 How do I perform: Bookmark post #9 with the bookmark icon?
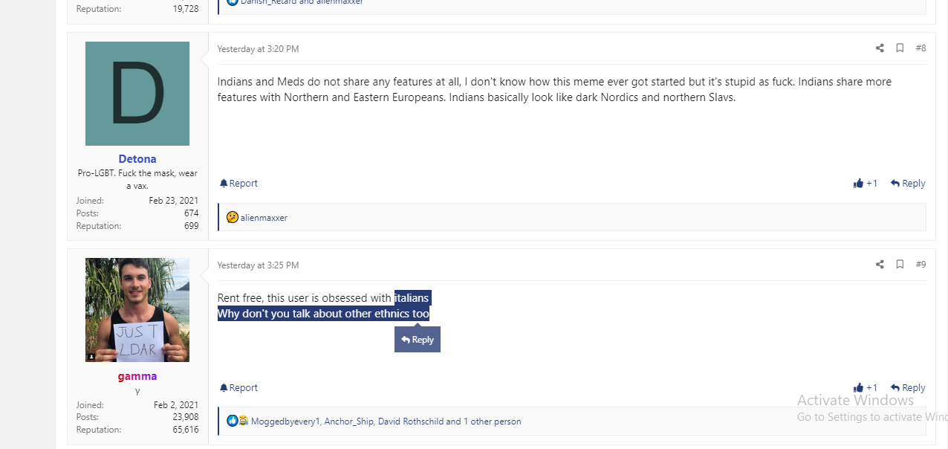(x=900, y=265)
